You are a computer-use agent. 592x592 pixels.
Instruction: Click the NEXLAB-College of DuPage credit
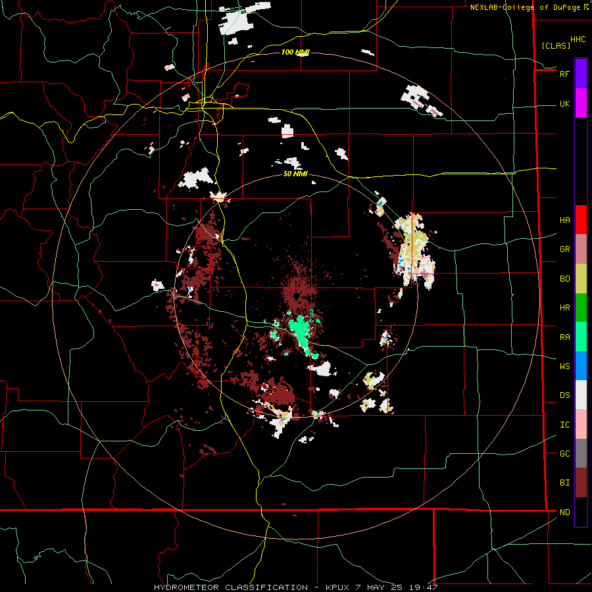point(525,7)
